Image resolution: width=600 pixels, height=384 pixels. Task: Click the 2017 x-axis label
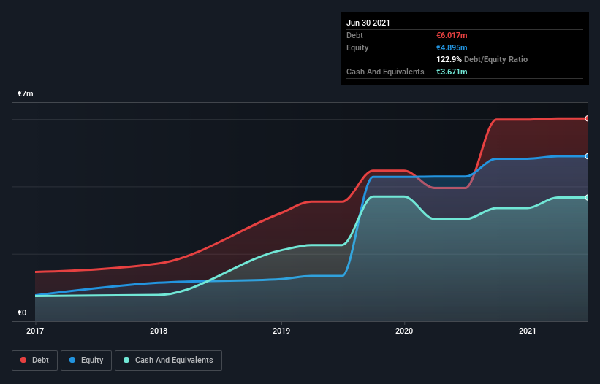(35, 331)
